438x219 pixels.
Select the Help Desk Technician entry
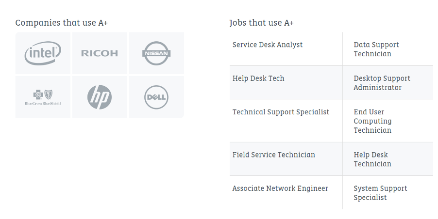coord(372,159)
